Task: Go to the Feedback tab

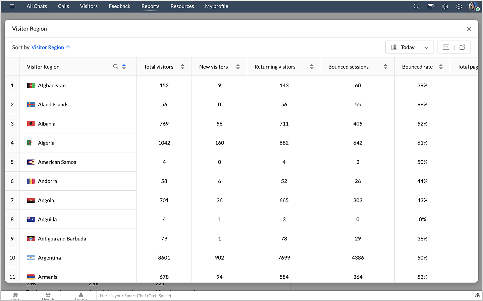Action: click(119, 6)
